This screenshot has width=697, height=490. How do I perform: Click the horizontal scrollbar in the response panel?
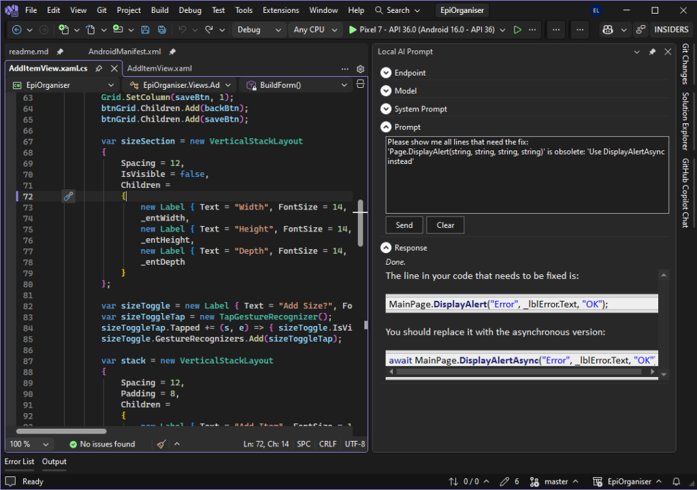517,372
